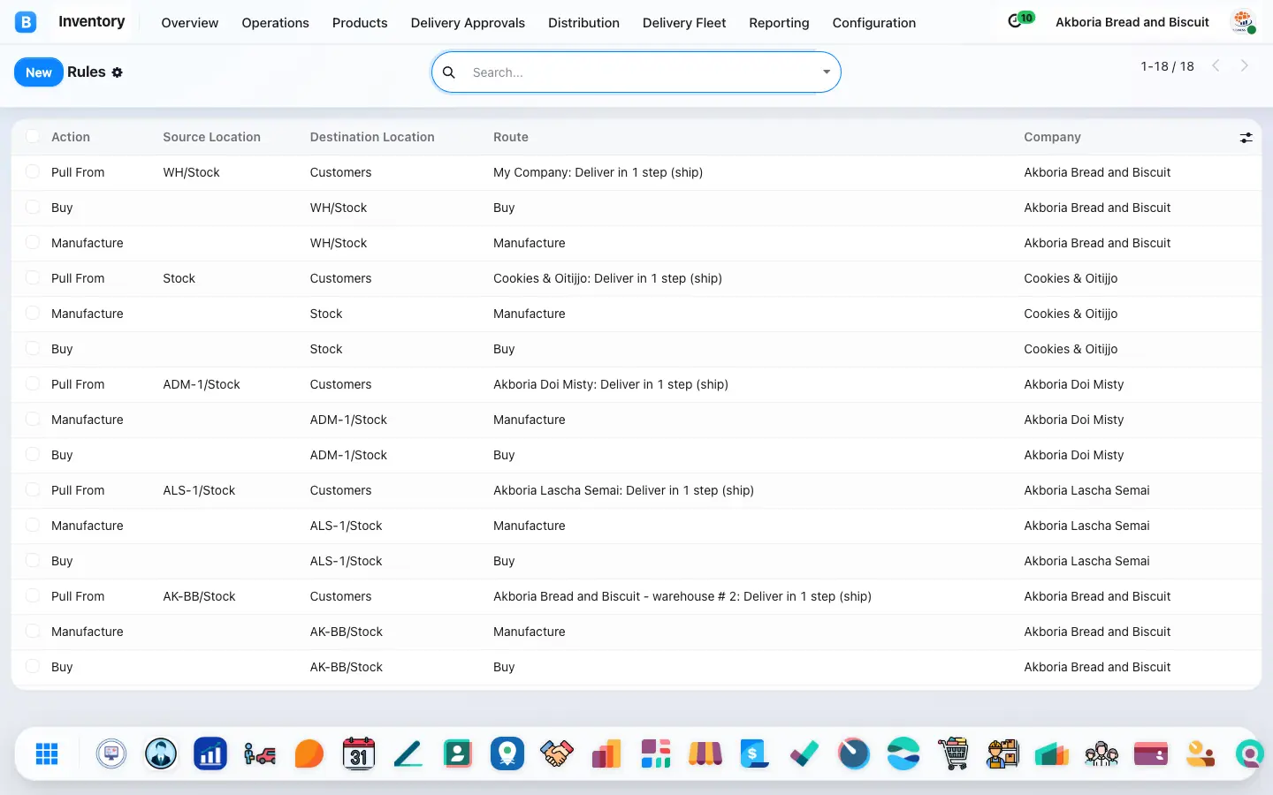Click the B app logo icon
The image size is (1273, 795).
[26, 22]
